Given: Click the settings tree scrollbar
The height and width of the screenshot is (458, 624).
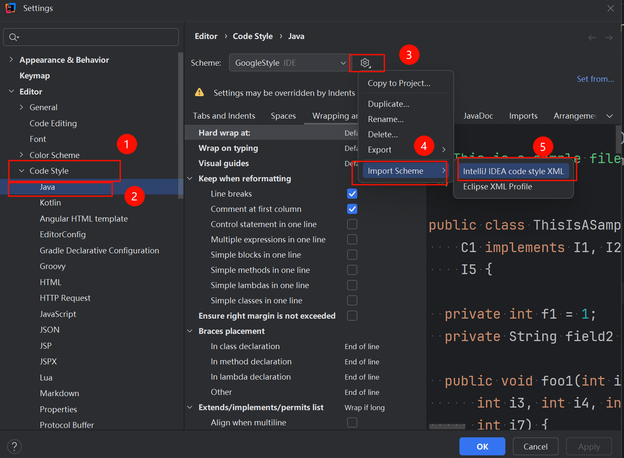Looking at the screenshot, I should pos(181,125).
